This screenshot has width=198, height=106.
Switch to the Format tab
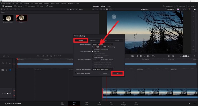pyautogui.click(x=81, y=41)
